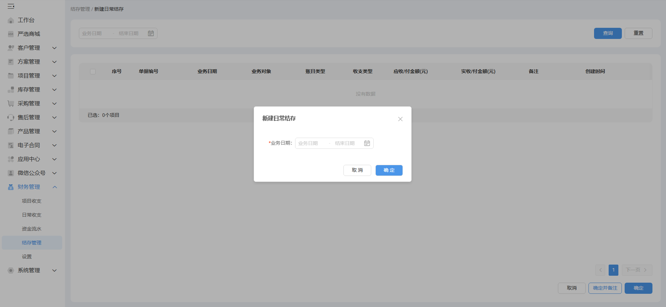Expand the 方案管理 chevron
This screenshot has width=666, height=307.
click(x=55, y=62)
